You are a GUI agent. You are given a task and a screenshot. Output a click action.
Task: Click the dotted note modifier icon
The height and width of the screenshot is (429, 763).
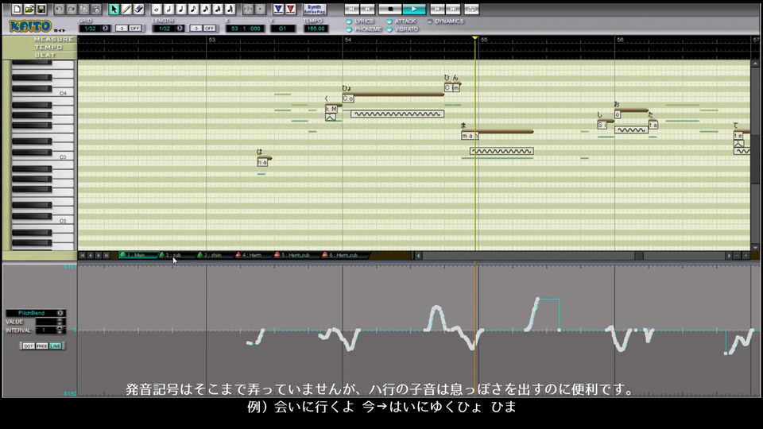pyautogui.click(x=261, y=10)
